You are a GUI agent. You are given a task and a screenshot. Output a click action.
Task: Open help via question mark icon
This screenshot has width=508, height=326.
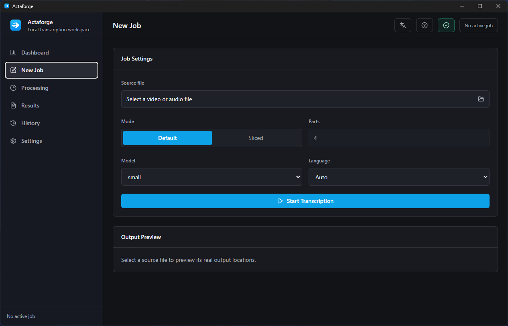point(425,25)
